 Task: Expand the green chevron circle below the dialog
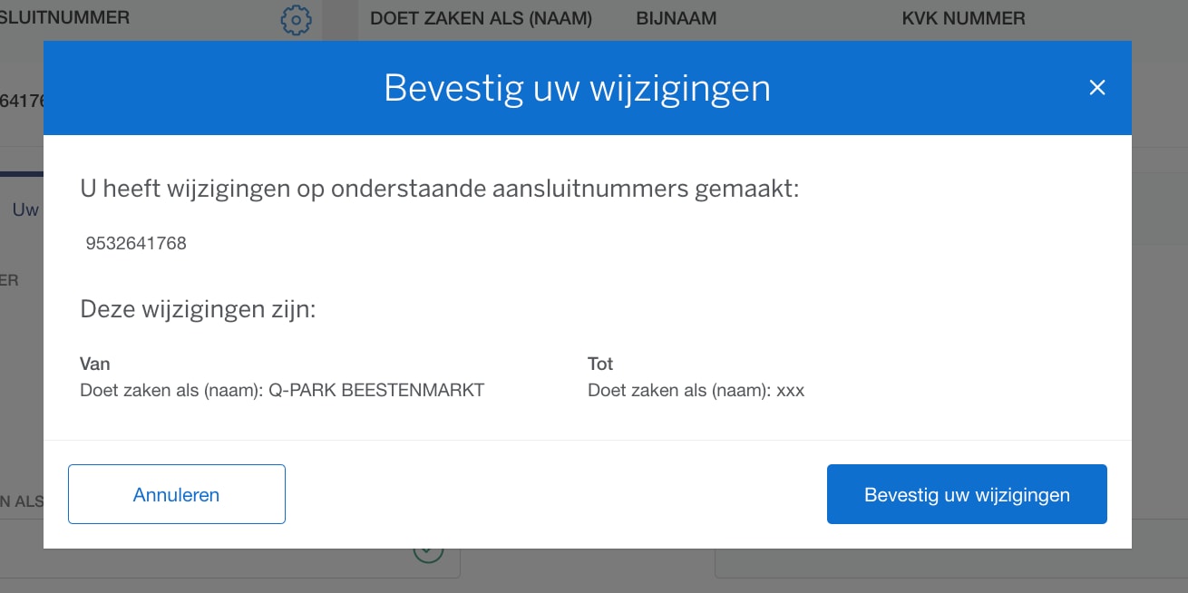[x=427, y=549]
